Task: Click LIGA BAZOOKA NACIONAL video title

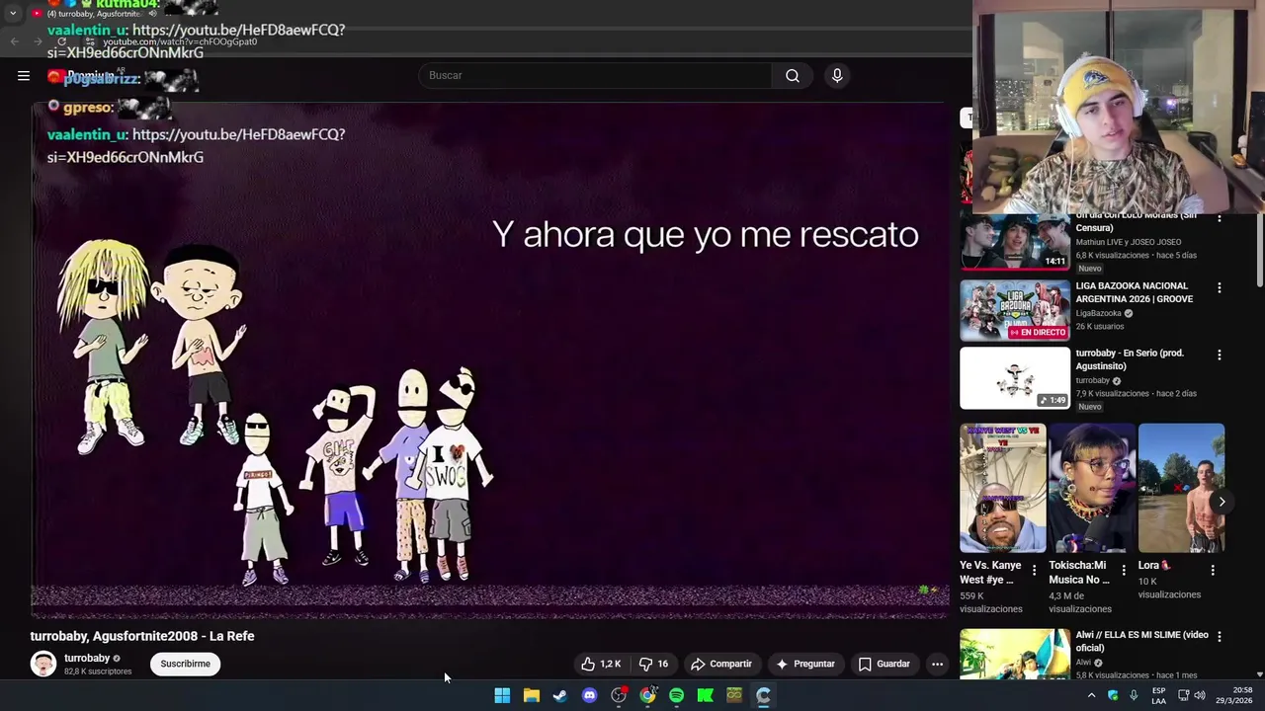Action: pyautogui.click(x=1134, y=292)
